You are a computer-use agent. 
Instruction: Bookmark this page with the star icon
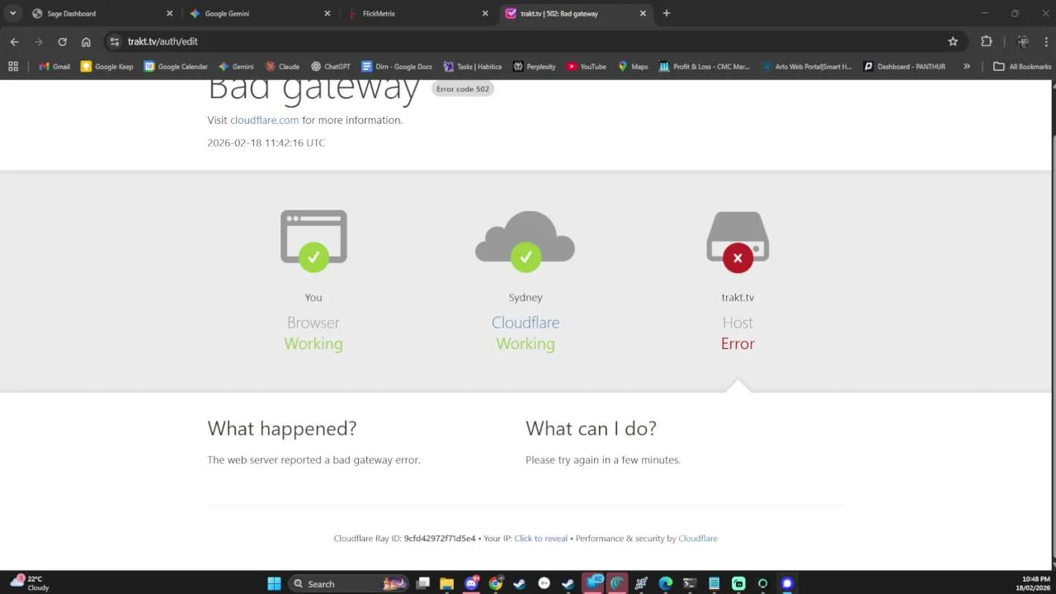click(x=953, y=41)
